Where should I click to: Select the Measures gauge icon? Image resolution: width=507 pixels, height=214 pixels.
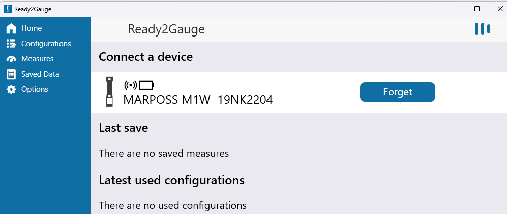pyautogui.click(x=11, y=59)
